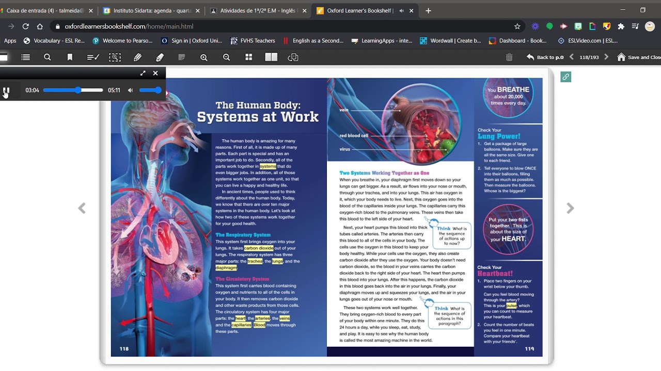The image size is (661, 371).
Task: Switch to Atividades de 1ª/2ª E.M tab
Action: click(x=258, y=10)
